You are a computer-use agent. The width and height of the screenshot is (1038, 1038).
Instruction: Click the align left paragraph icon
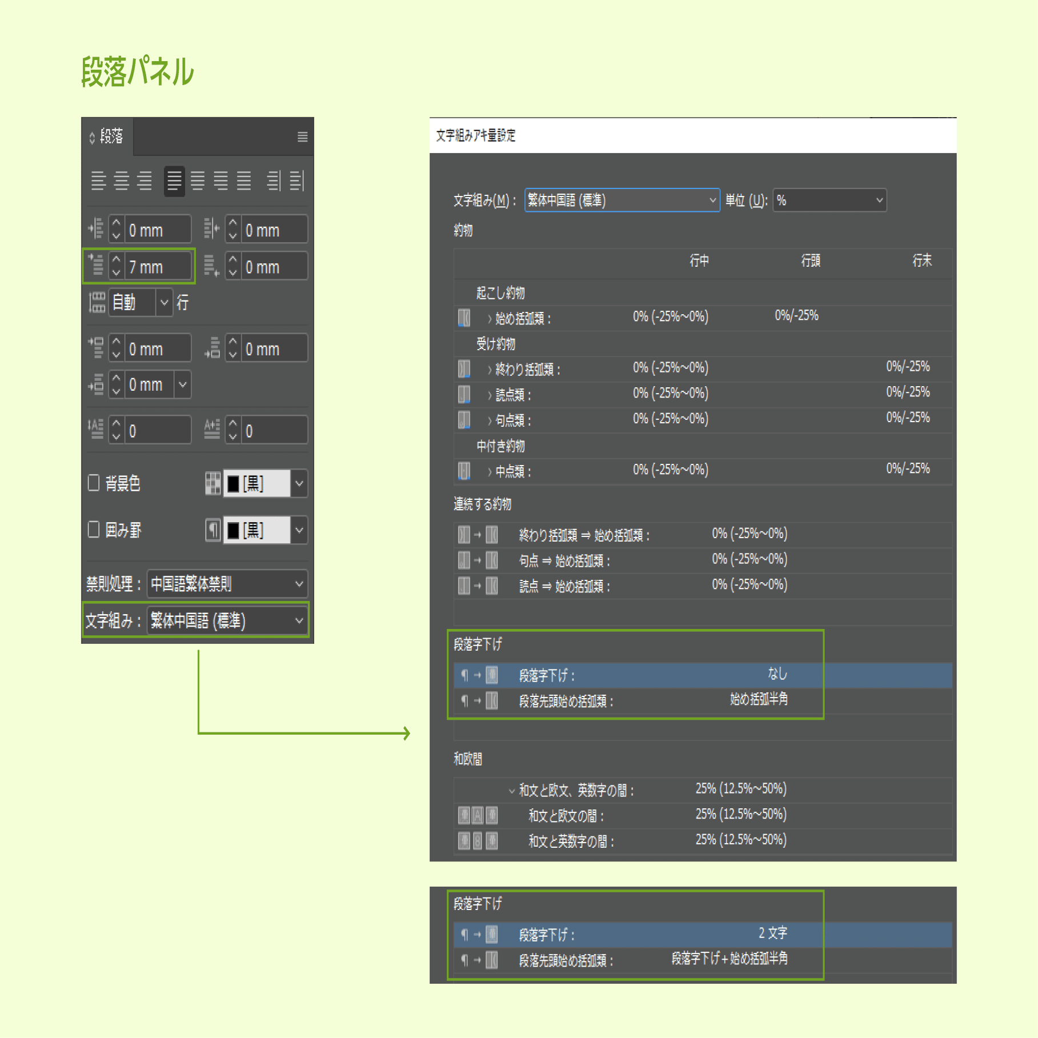pyautogui.click(x=98, y=181)
